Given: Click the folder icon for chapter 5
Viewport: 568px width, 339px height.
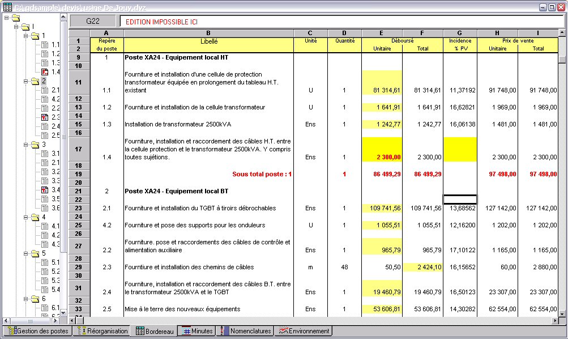Looking at the screenshot, I should (35, 253).
